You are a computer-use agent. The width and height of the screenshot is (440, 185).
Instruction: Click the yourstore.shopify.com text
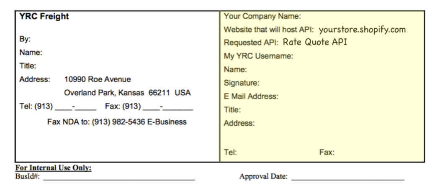click(362, 30)
